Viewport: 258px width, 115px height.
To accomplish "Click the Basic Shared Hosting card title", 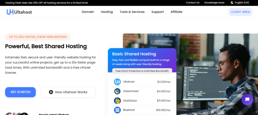I will (134, 54).
